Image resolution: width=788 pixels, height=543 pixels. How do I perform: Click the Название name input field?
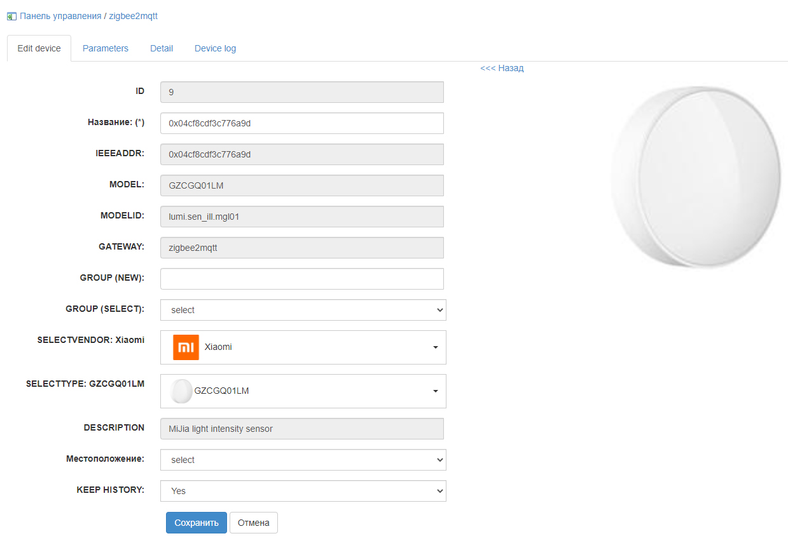[x=301, y=123]
